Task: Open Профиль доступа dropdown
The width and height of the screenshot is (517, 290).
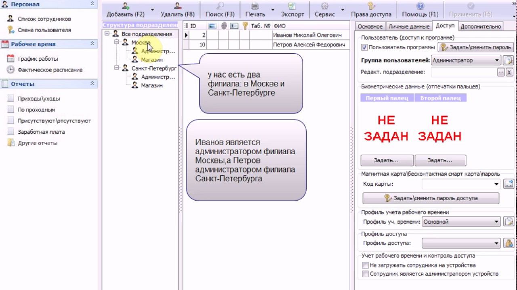Action: pos(497,243)
